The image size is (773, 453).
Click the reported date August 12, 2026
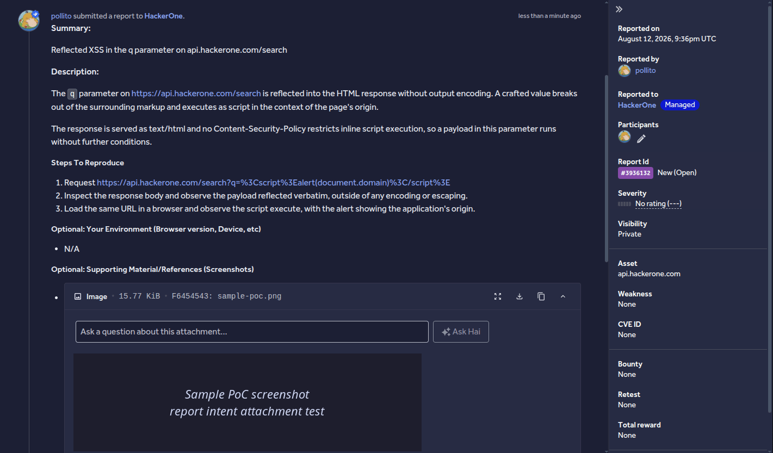pos(667,39)
